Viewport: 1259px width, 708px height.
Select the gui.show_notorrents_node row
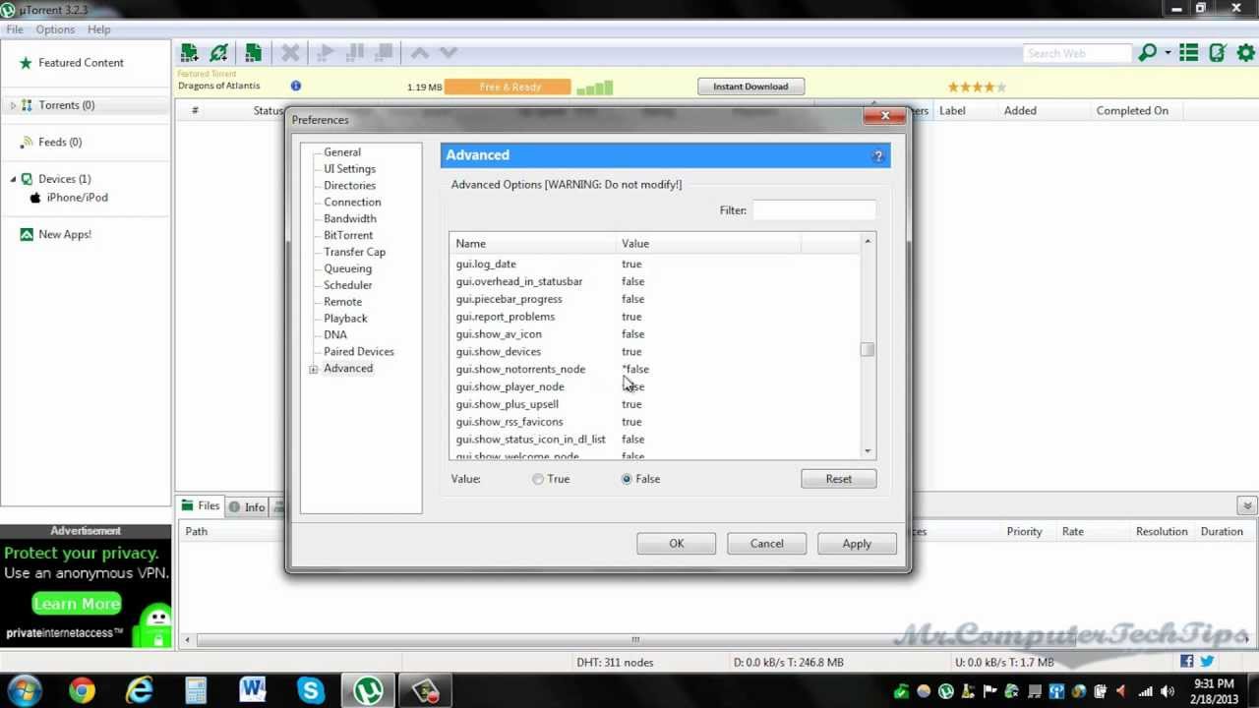point(654,370)
